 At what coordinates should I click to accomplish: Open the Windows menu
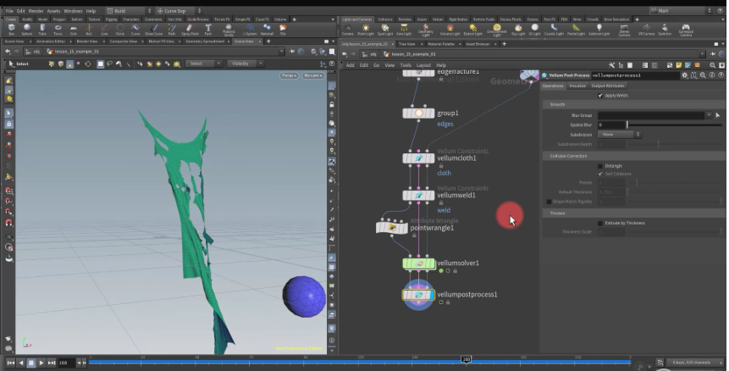click(73, 11)
